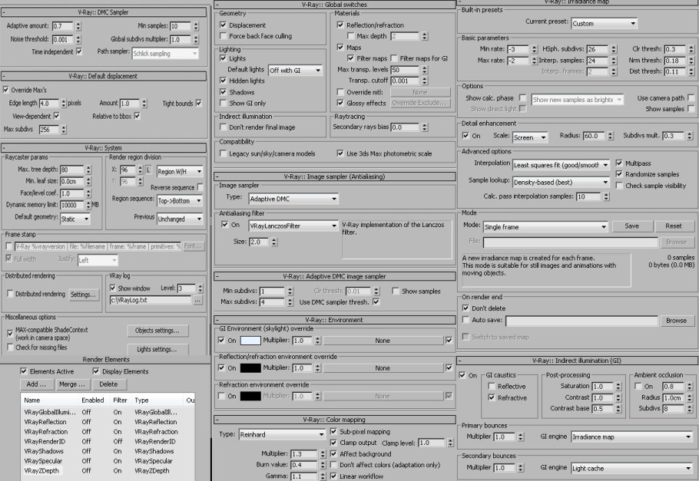Click the Antialiasing filter Size spinner

[274, 242]
